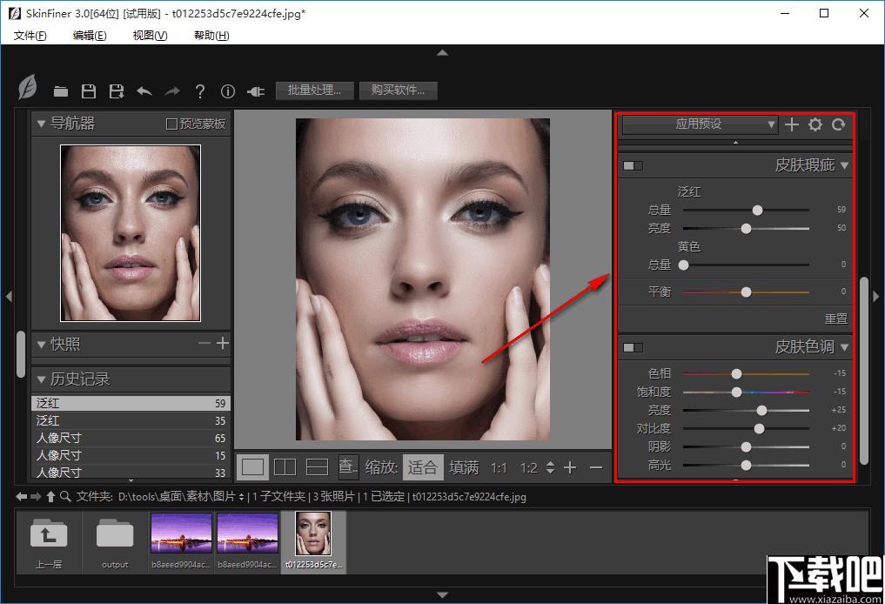
Task: Open the 视图(V) menu
Action: pos(151,36)
